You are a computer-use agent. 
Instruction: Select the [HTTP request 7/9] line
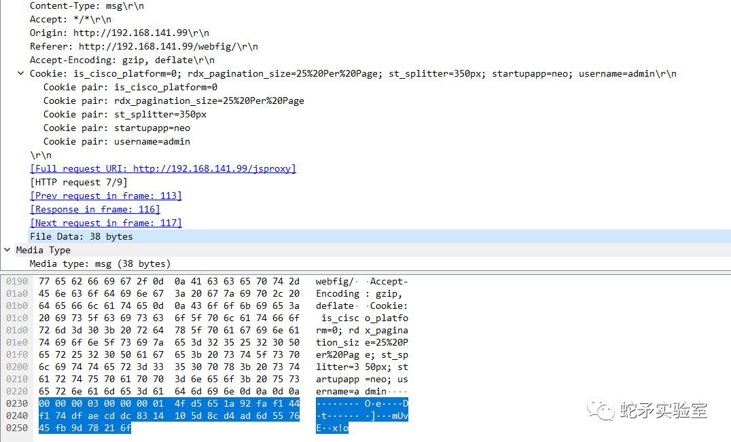pos(78,182)
